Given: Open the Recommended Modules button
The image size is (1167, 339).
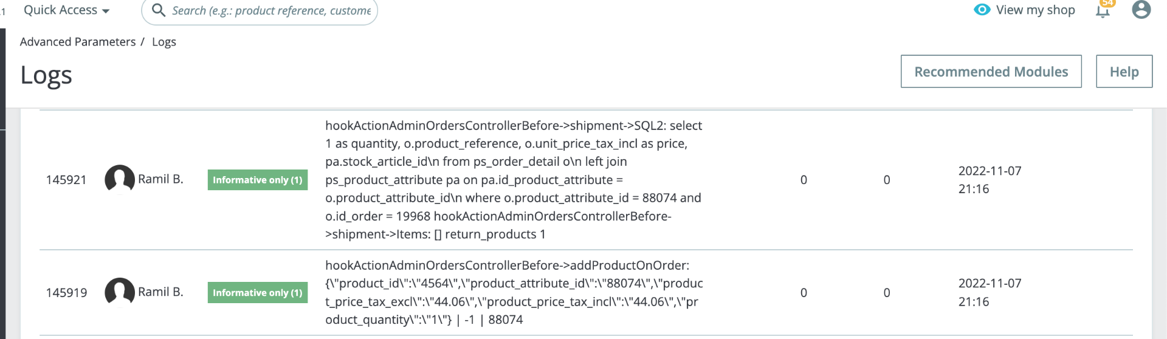Looking at the screenshot, I should [x=991, y=72].
